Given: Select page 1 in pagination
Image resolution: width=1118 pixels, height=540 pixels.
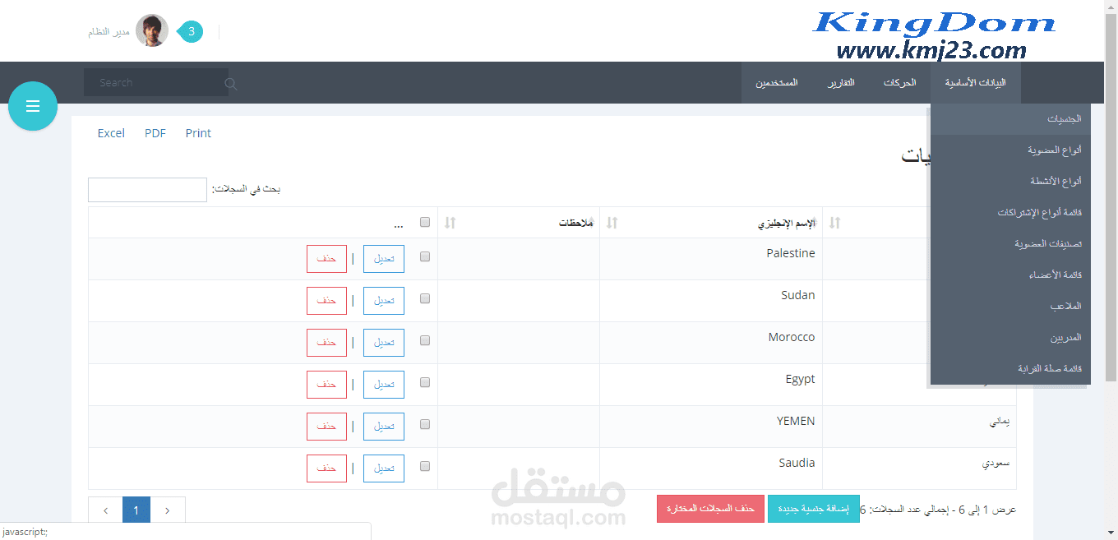Looking at the screenshot, I should [136, 510].
